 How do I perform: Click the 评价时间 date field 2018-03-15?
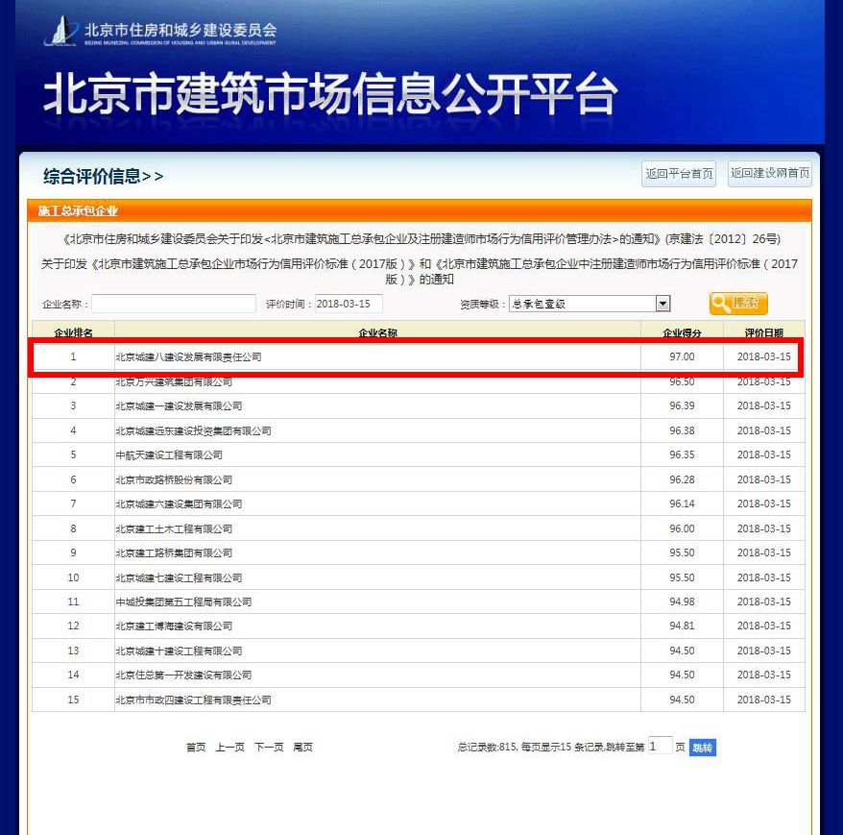click(x=349, y=304)
